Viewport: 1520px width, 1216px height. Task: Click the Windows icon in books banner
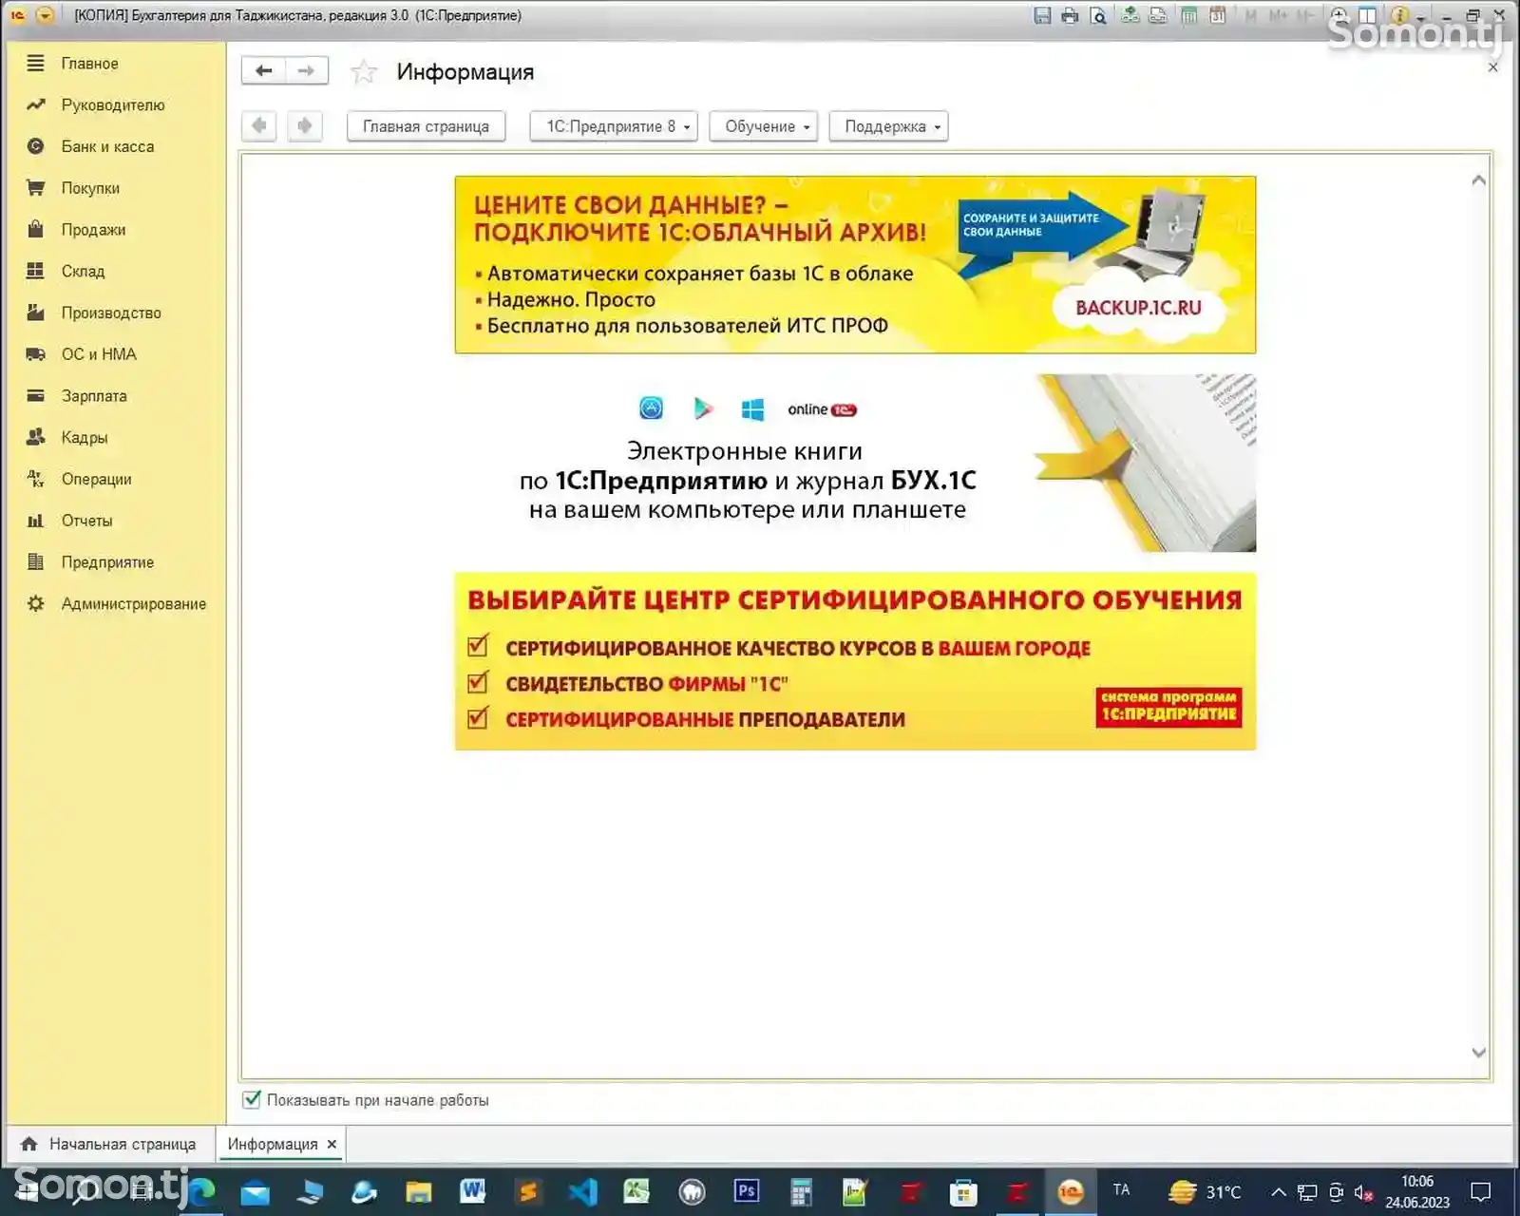(x=752, y=409)
